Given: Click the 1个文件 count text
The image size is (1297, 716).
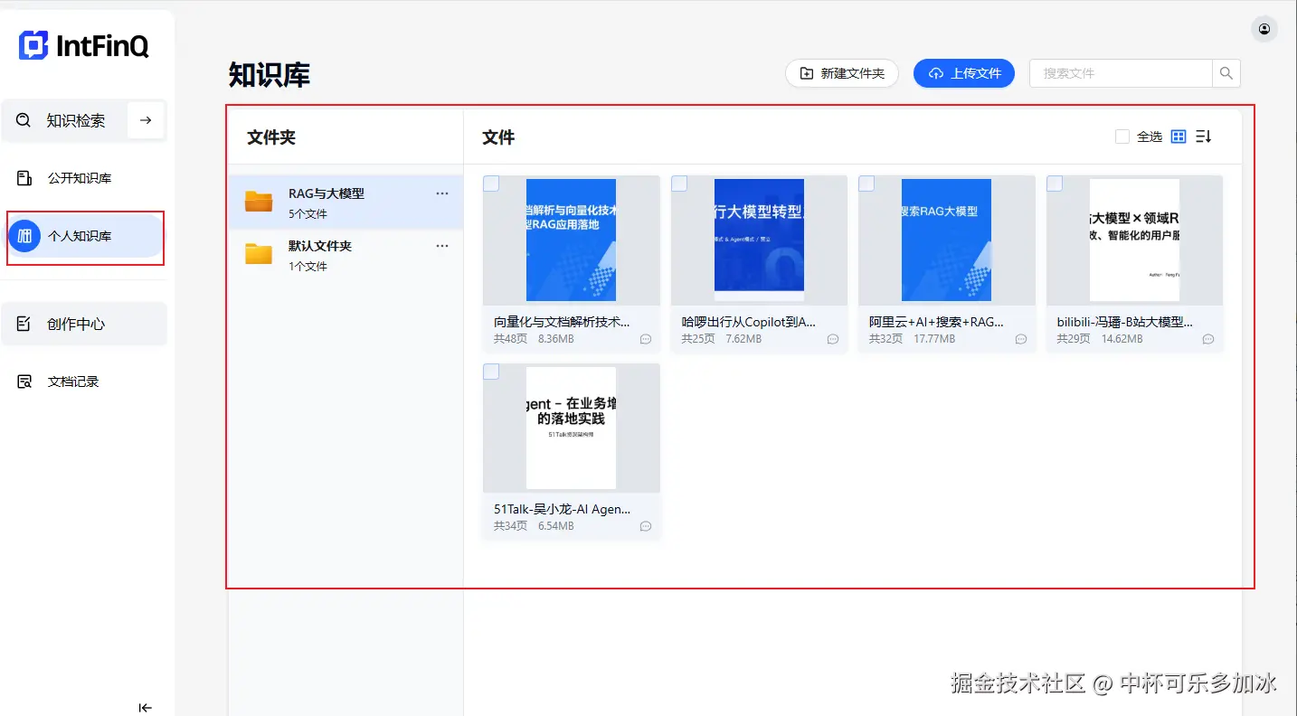Looking at the screenshot, I should 308,267.
